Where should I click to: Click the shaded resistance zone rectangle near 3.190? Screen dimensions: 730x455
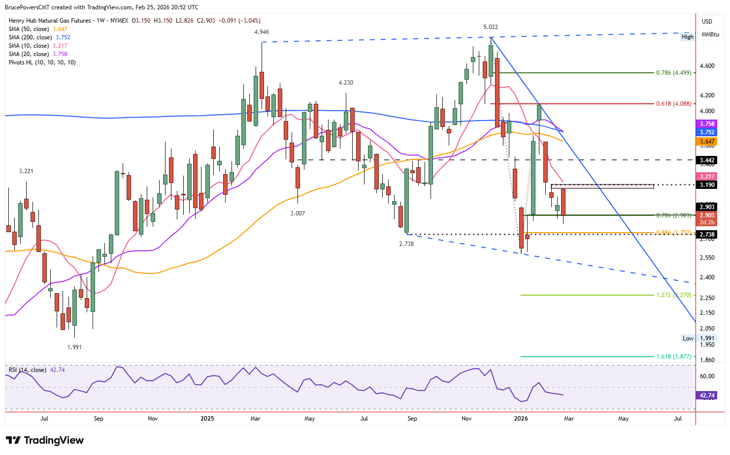602,186
